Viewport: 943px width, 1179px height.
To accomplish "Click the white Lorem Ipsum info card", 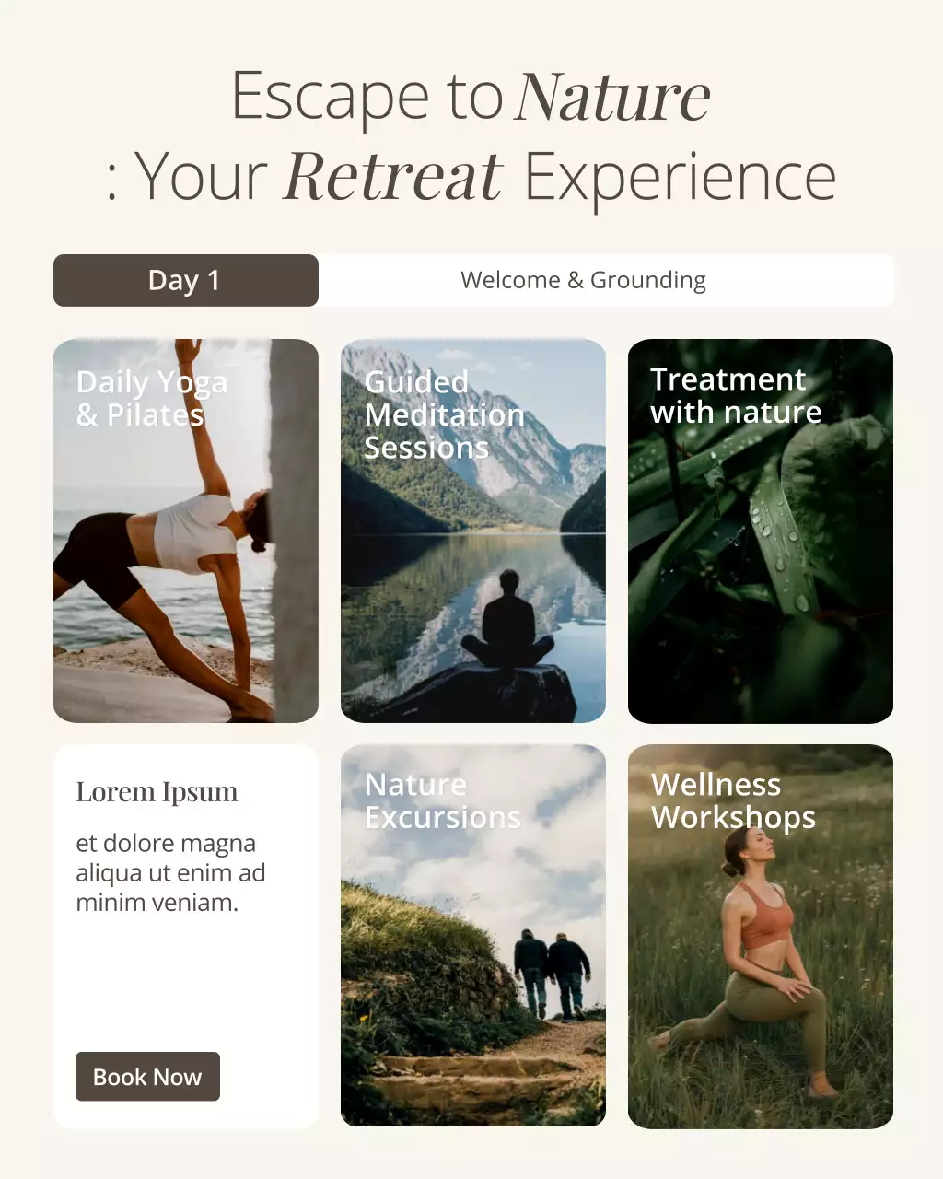I will coord(186,936).
